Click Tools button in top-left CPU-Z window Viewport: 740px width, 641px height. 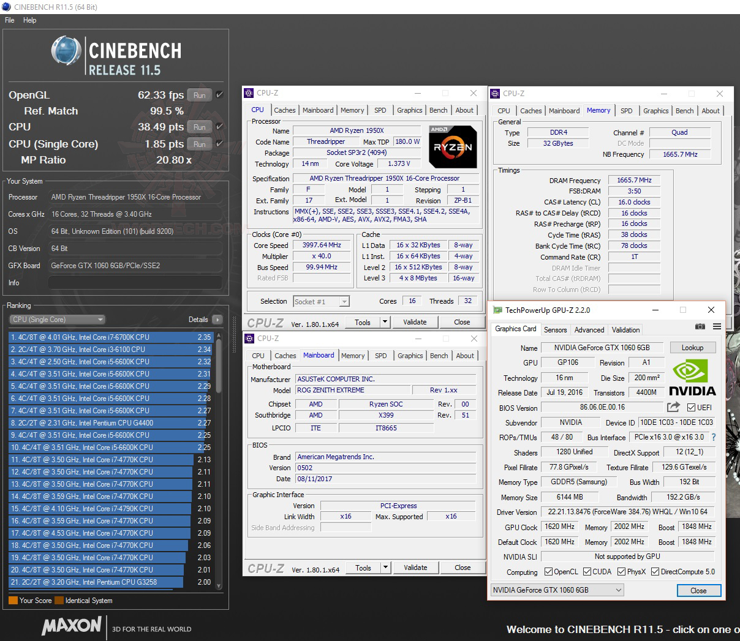(363, 322)
